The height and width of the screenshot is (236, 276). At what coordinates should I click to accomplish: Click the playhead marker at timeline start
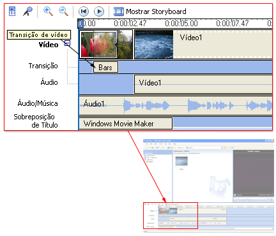click(80, 24)
